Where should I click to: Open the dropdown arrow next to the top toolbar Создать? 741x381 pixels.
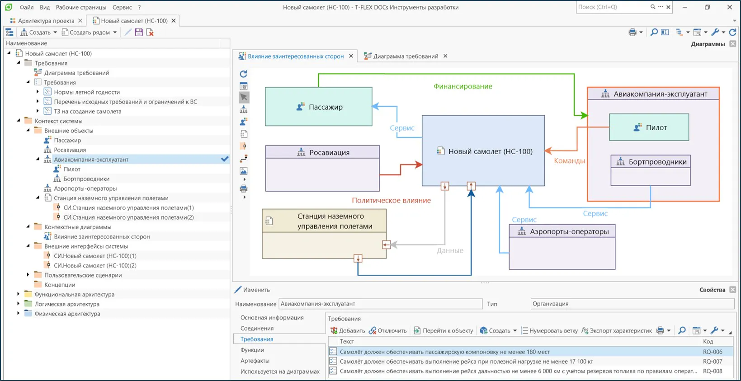[55, 33]
